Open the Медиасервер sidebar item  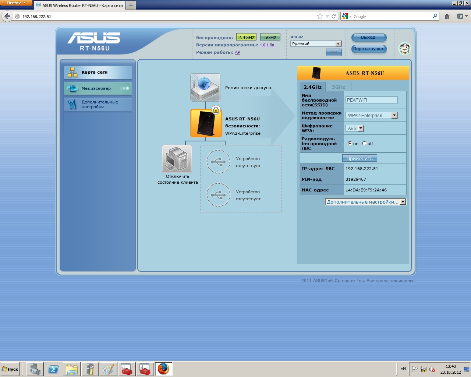pos(98,88)
